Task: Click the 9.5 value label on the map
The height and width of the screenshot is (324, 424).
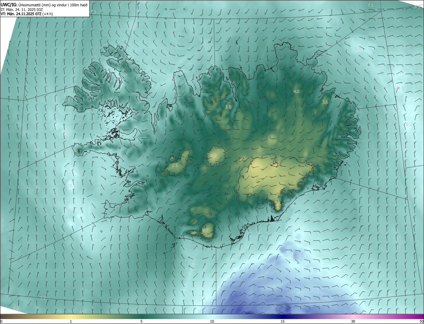Action: pos(357,49)
